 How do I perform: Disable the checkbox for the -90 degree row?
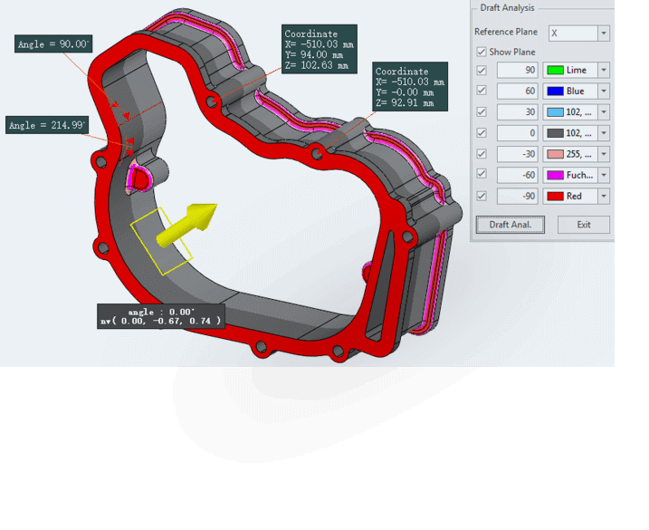tap(482, 196)
